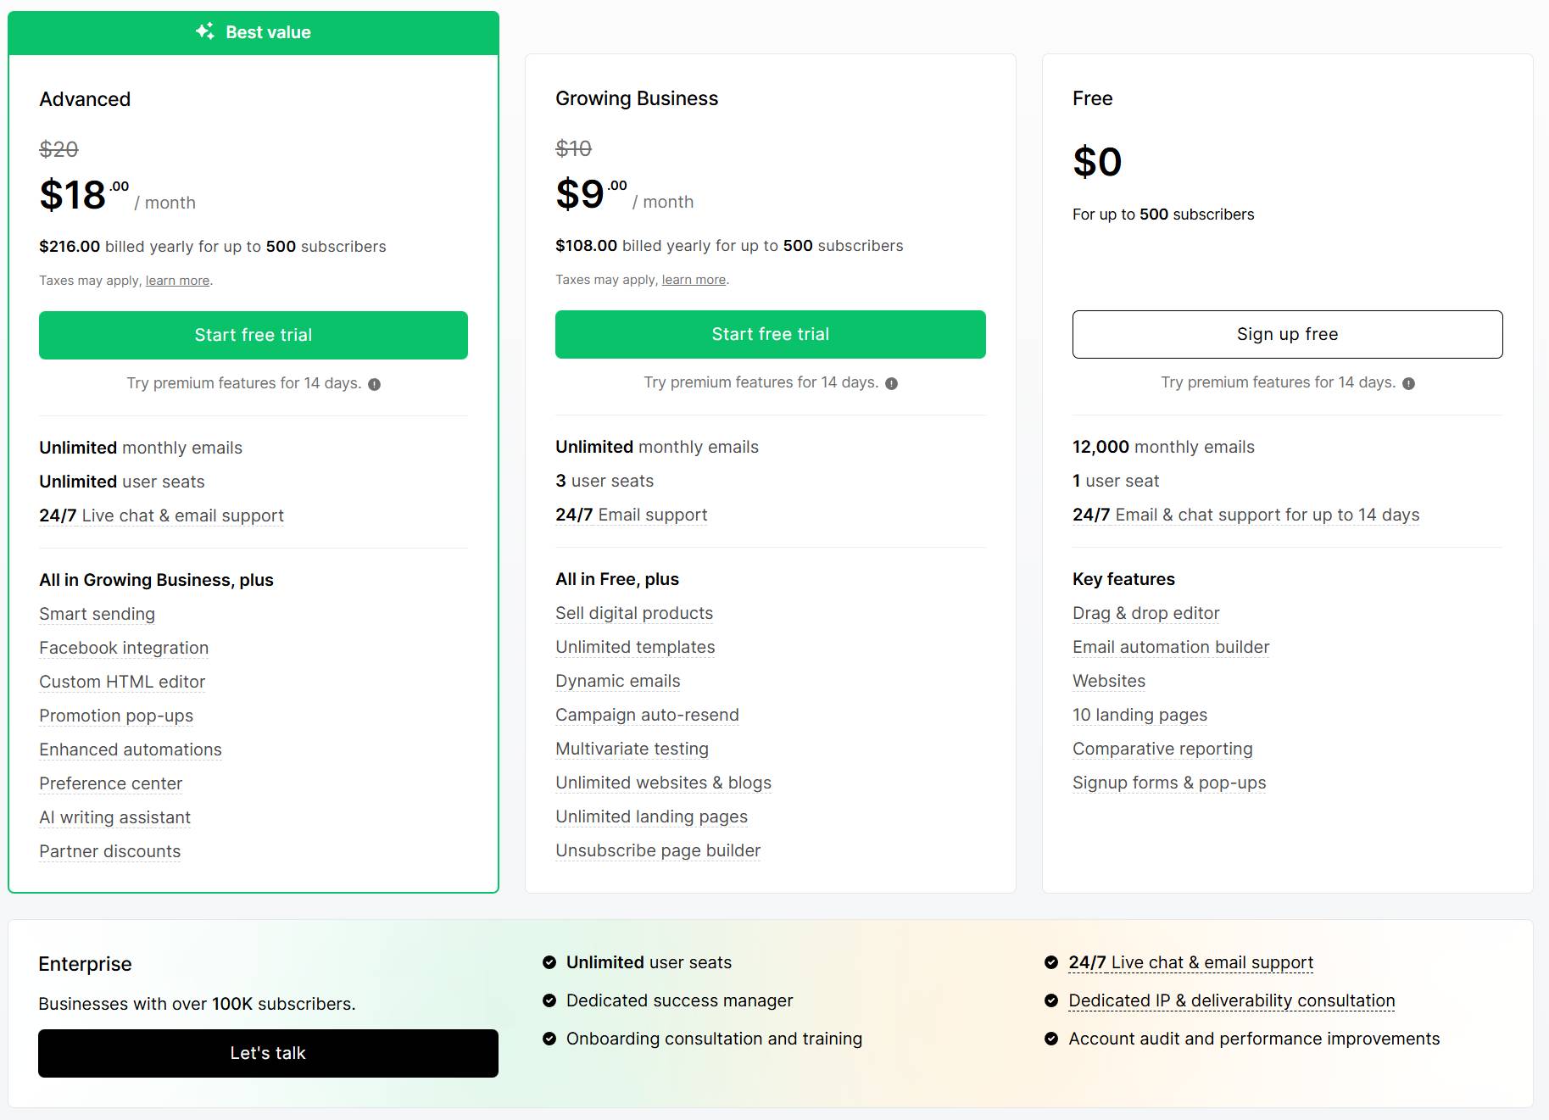Click the info icon under Growing Business trial text
The width and height of the screenshot is (1549, 1120).
coord(891,382)
